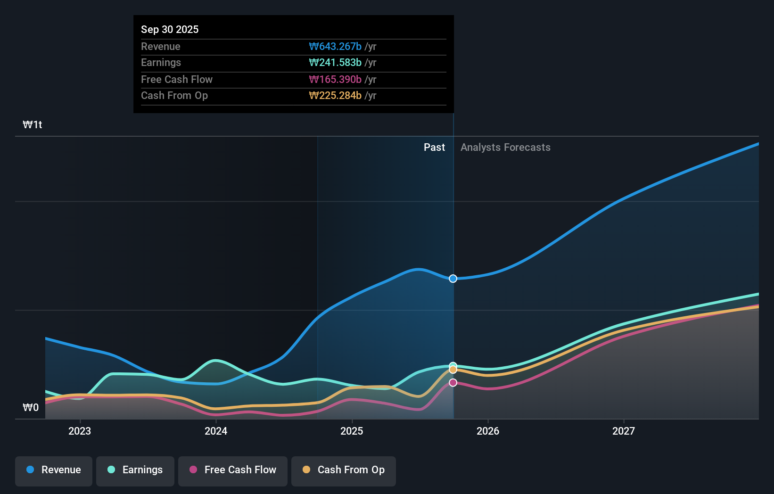Open the Analysts Forecasts section
Viewport: 774px width, 494px height.
pos(505,147)
